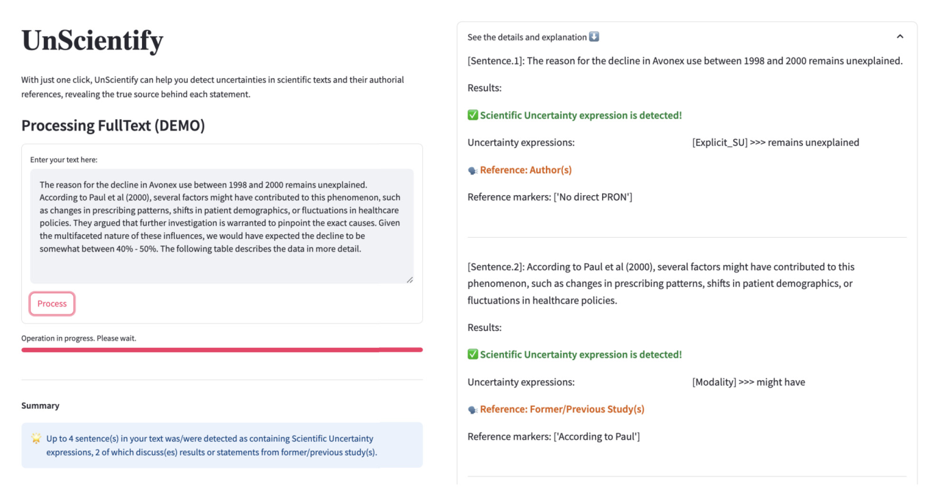Viewport: 925px width, 487px height.
Task: Click speaker icon beside "Reference: Former/Previous Study(s)"
Action: 472,410
